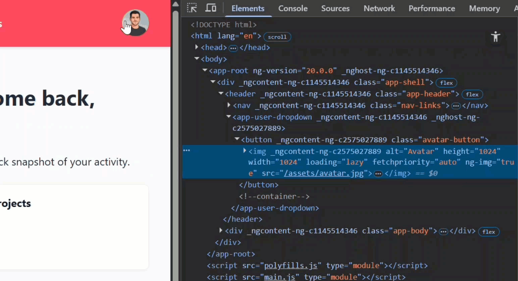The width and height of the screenshot is (518, 281).
Task: Open the main.js script link
Action: pyautogui.click(x=279, y=277)
